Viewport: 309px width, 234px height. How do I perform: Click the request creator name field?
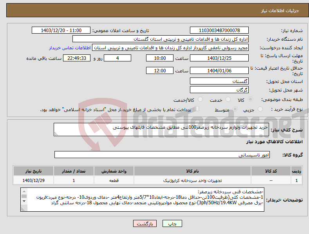170,48
